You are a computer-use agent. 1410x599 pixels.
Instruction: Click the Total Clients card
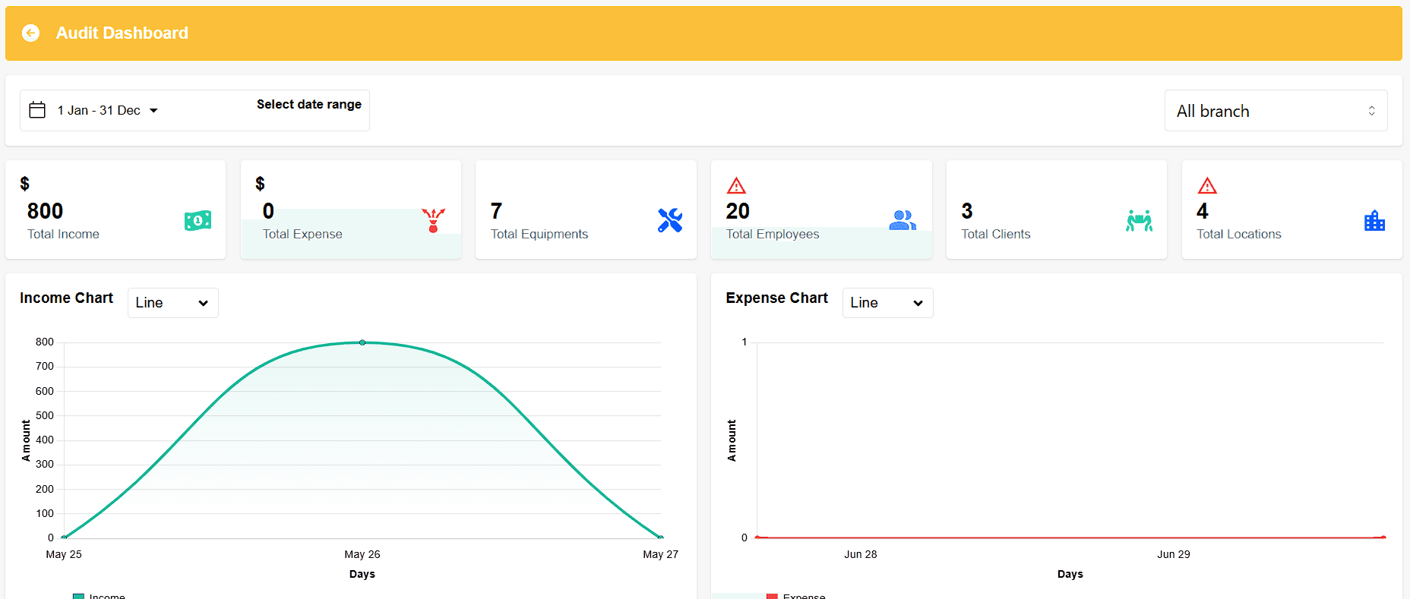tap(1056, 210)
